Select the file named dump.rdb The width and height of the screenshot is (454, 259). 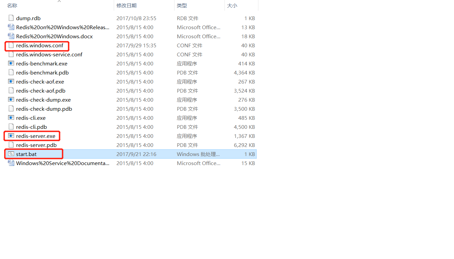point(28,18)
